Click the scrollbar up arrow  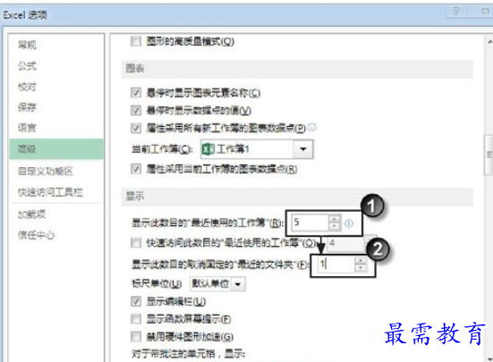coord(489,41)
